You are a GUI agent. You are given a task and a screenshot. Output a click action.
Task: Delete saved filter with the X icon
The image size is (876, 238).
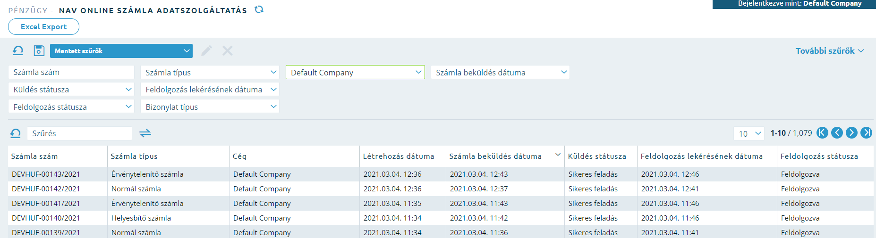point(228,51)
